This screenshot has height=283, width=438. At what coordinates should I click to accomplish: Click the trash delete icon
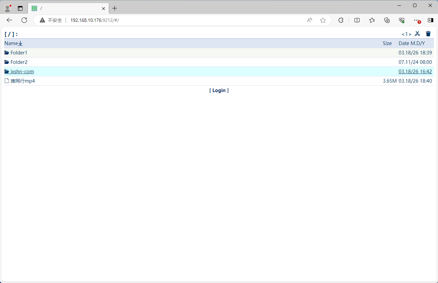[x=428, y=34]
